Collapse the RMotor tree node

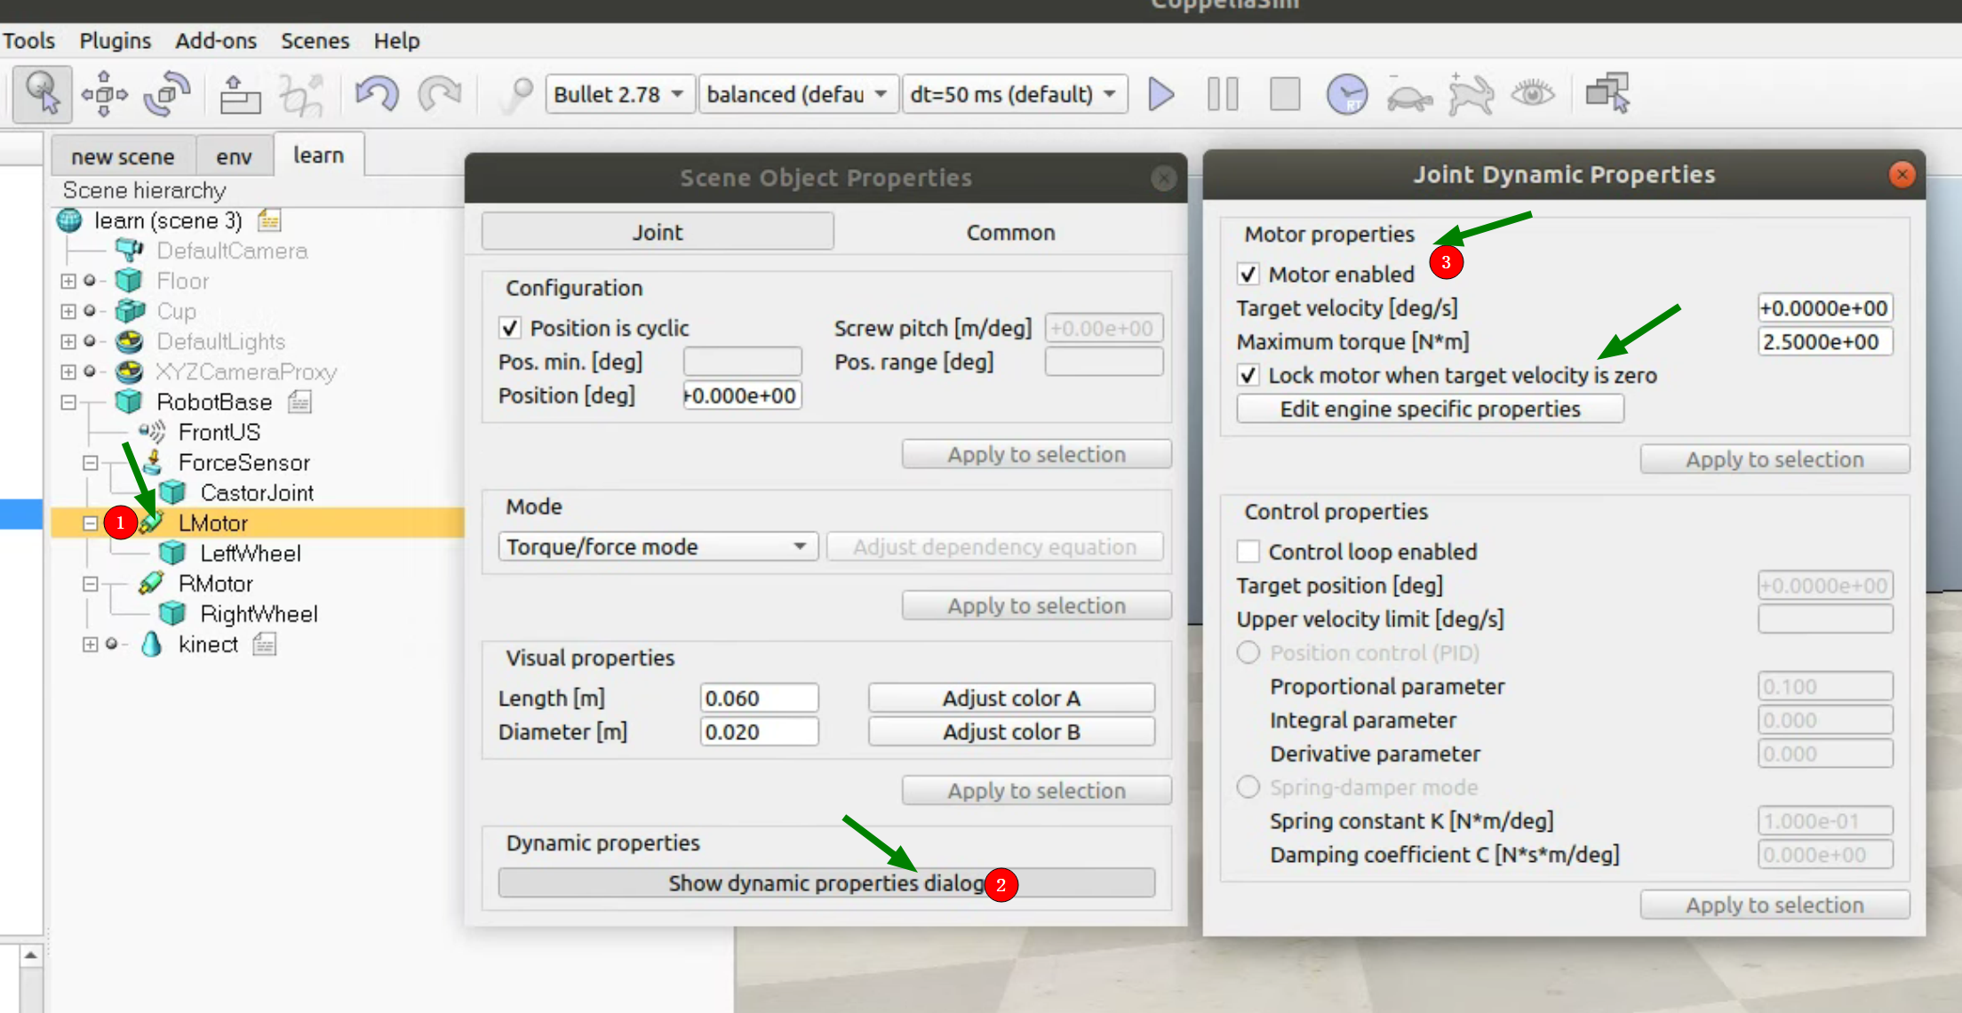90,584
